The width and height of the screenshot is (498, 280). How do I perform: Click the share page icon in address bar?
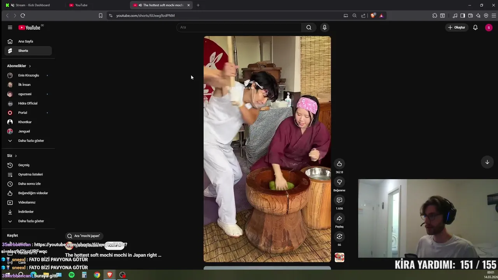tap(363, 16)
